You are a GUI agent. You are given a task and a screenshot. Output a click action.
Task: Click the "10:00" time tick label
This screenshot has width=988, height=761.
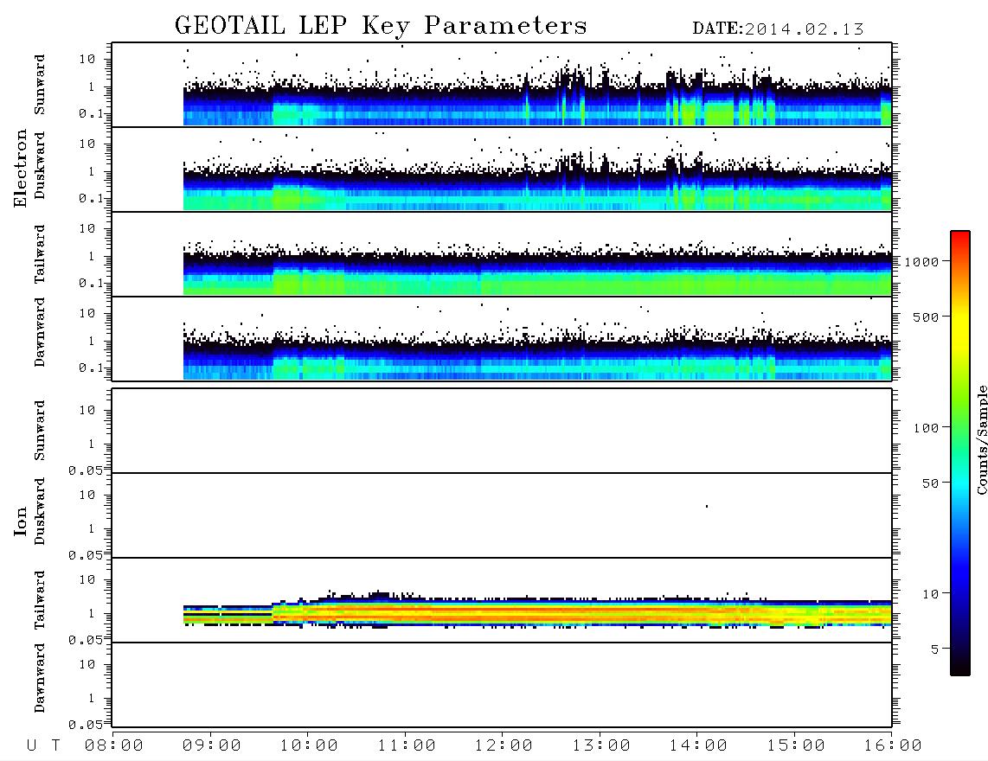(309, 746)
